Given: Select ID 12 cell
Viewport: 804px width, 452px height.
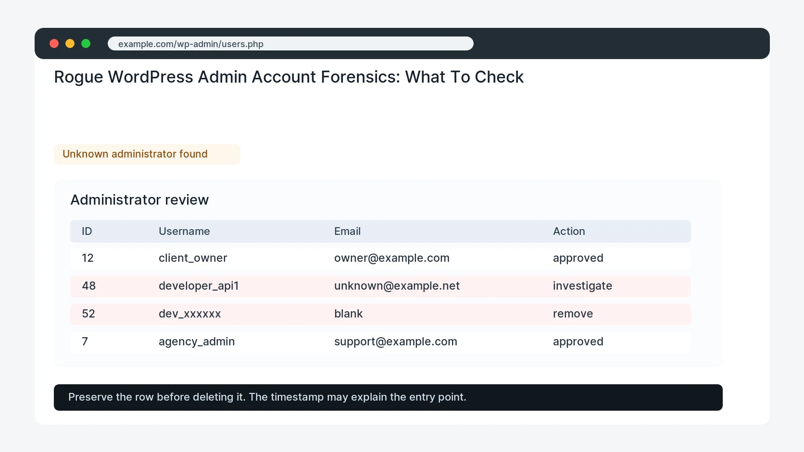Looking at the screenshot, I should coord(88,258).
